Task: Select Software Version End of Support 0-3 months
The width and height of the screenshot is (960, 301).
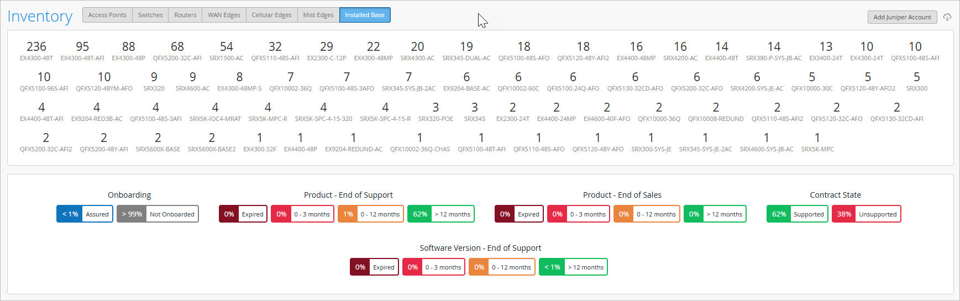Action: (x=434, y=267)
